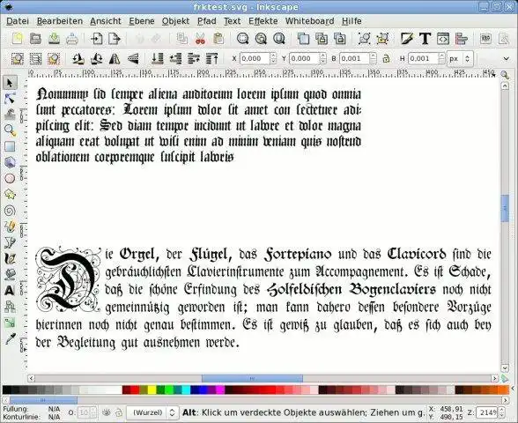Open the Effekte menu
This screenshot has width=518, height=423.
coord(263,21)
